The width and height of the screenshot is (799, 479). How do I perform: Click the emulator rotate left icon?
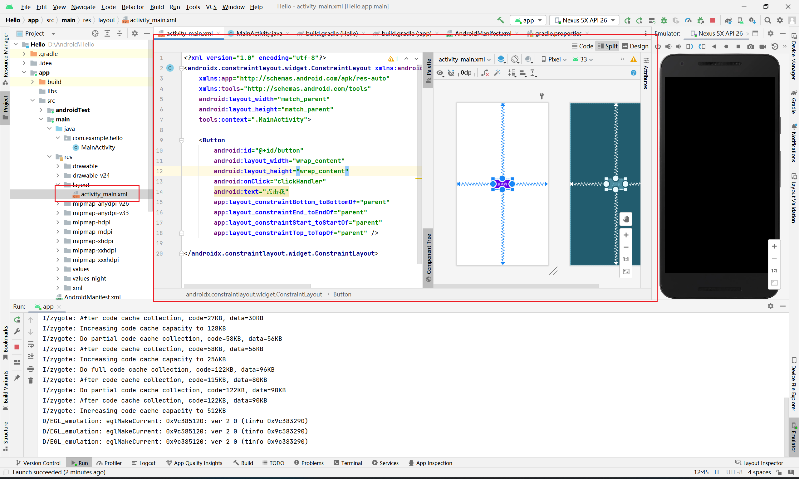click(x=689, y=46)
